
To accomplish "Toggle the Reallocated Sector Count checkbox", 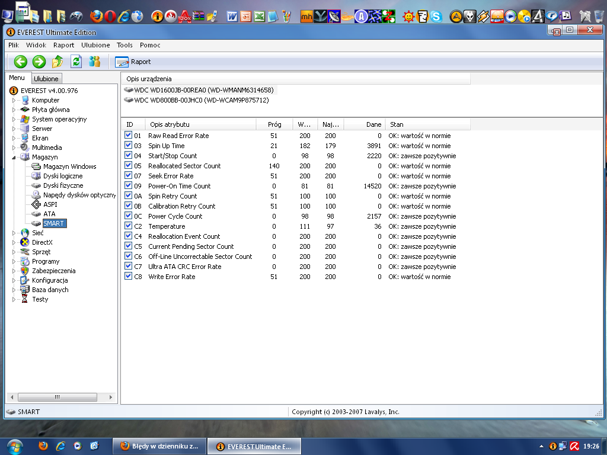I will pos(128,165).
